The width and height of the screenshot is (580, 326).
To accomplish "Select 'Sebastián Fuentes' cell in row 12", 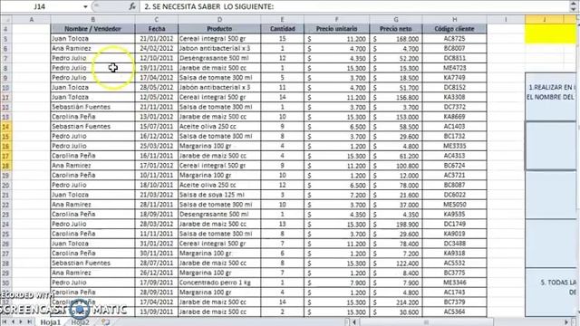I will pyautogui.click(x=92, y=107).
